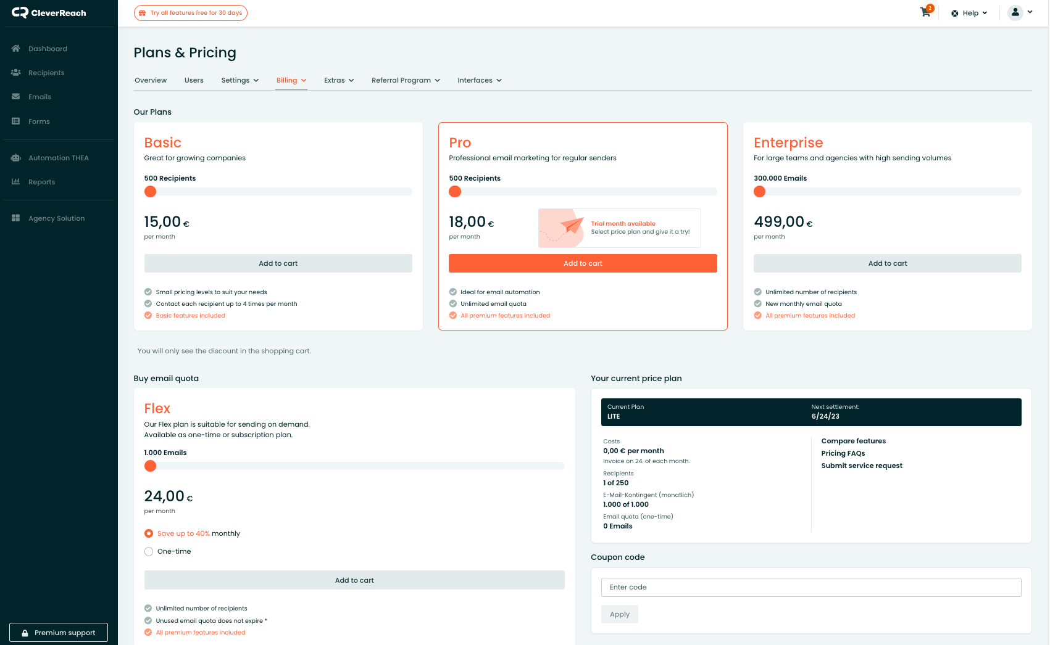The image size is (1050, 645).
Task: Open the Dashboard home icon
Action: 16,49
